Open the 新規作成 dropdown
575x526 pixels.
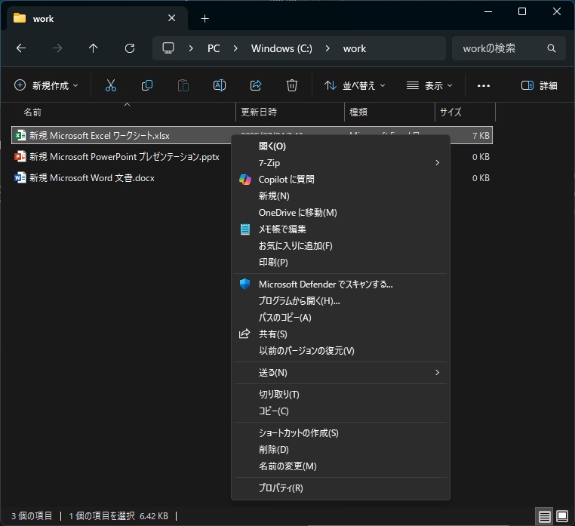coord(46,85)
